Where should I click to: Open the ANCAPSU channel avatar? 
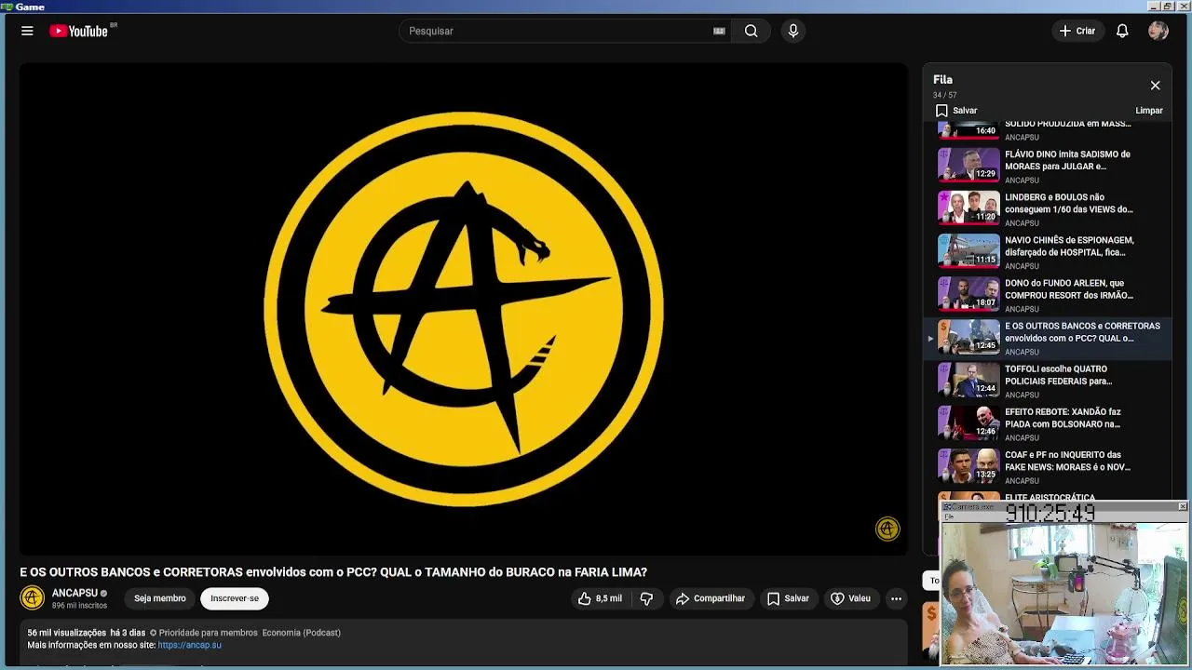pos(33,598)
